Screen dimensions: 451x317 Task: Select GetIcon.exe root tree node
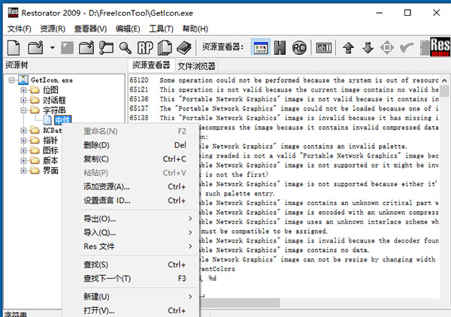tap(52, 80)
